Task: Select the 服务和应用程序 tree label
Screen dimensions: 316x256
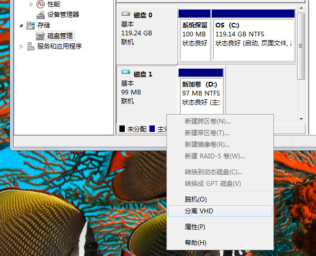Action: pos(60,46)
